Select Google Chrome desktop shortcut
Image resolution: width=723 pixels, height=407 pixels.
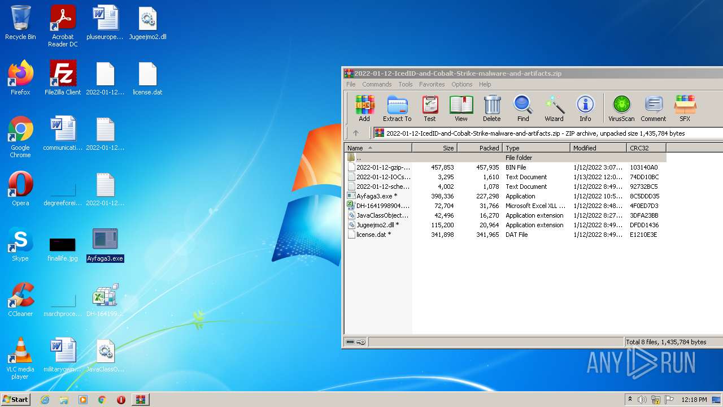[x=20, y=137]
